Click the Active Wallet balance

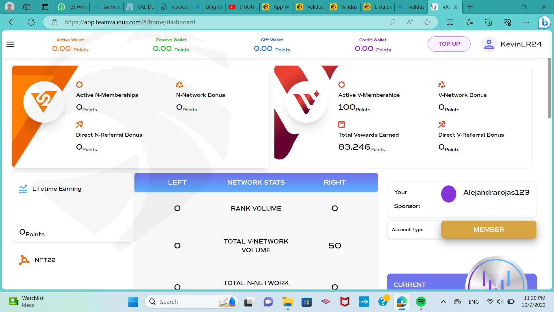70,49
